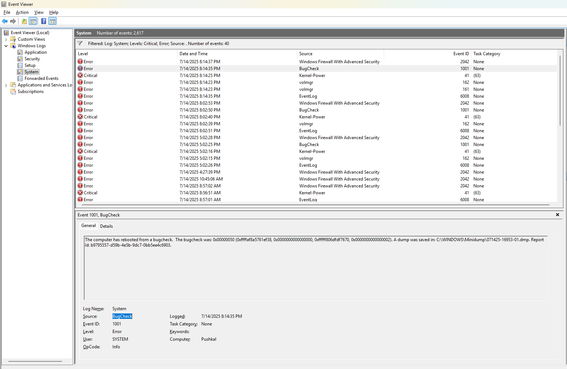The image size is (567, 369).
Task: Toggle the Show/Hide Console Tree button
Action: pos(33,21)
